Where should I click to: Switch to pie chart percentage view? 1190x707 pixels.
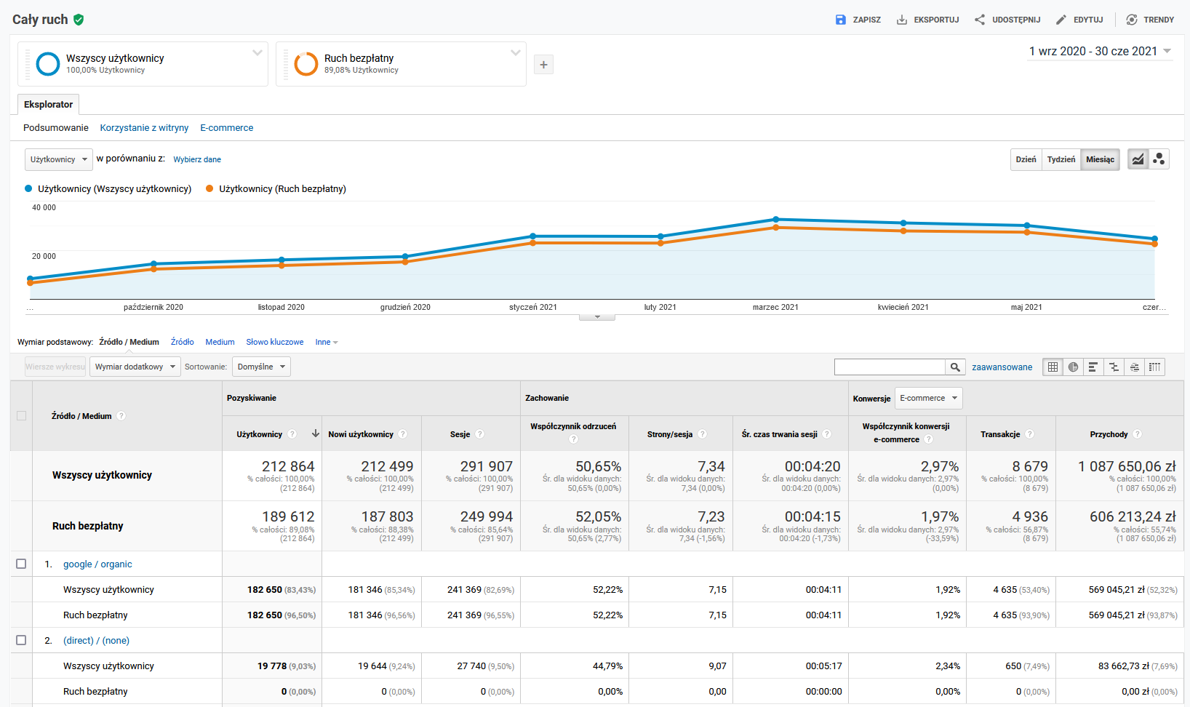point(1073,367)
